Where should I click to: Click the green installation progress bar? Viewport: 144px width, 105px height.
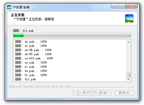click(72, 35)
